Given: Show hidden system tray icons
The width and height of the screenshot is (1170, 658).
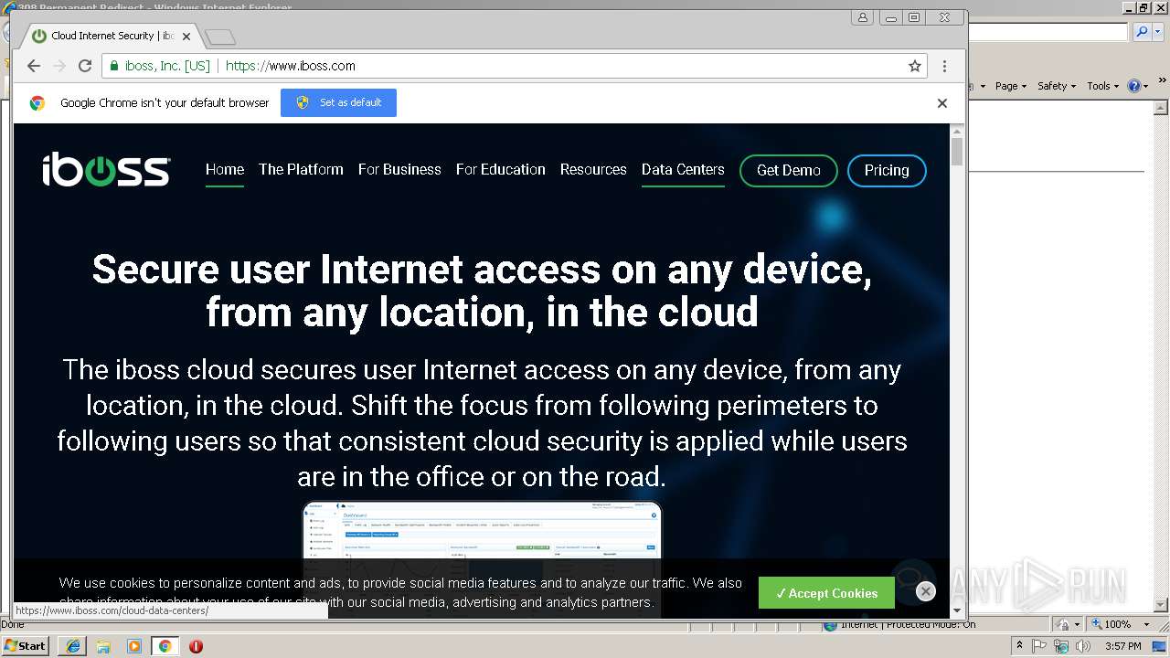Looking at the screenshot, I should pyautogui.click(x=1020, y=646).
